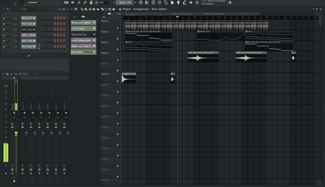This screenshot has height=187, width=325.
Task: Toggle the playlist magnet snap icon
Action: [76, 9]
